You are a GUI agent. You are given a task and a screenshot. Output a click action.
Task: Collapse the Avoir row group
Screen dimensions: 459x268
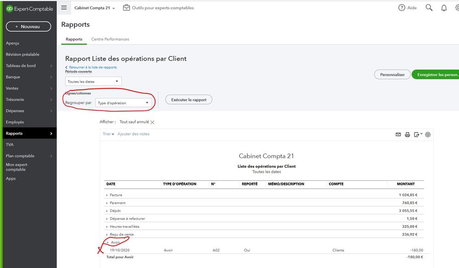click(x=107, y=242)
